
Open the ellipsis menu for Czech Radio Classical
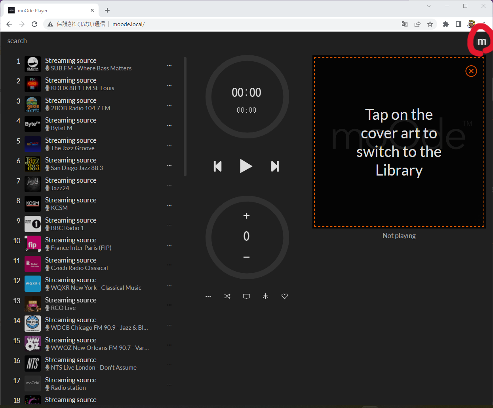[169, 265]
